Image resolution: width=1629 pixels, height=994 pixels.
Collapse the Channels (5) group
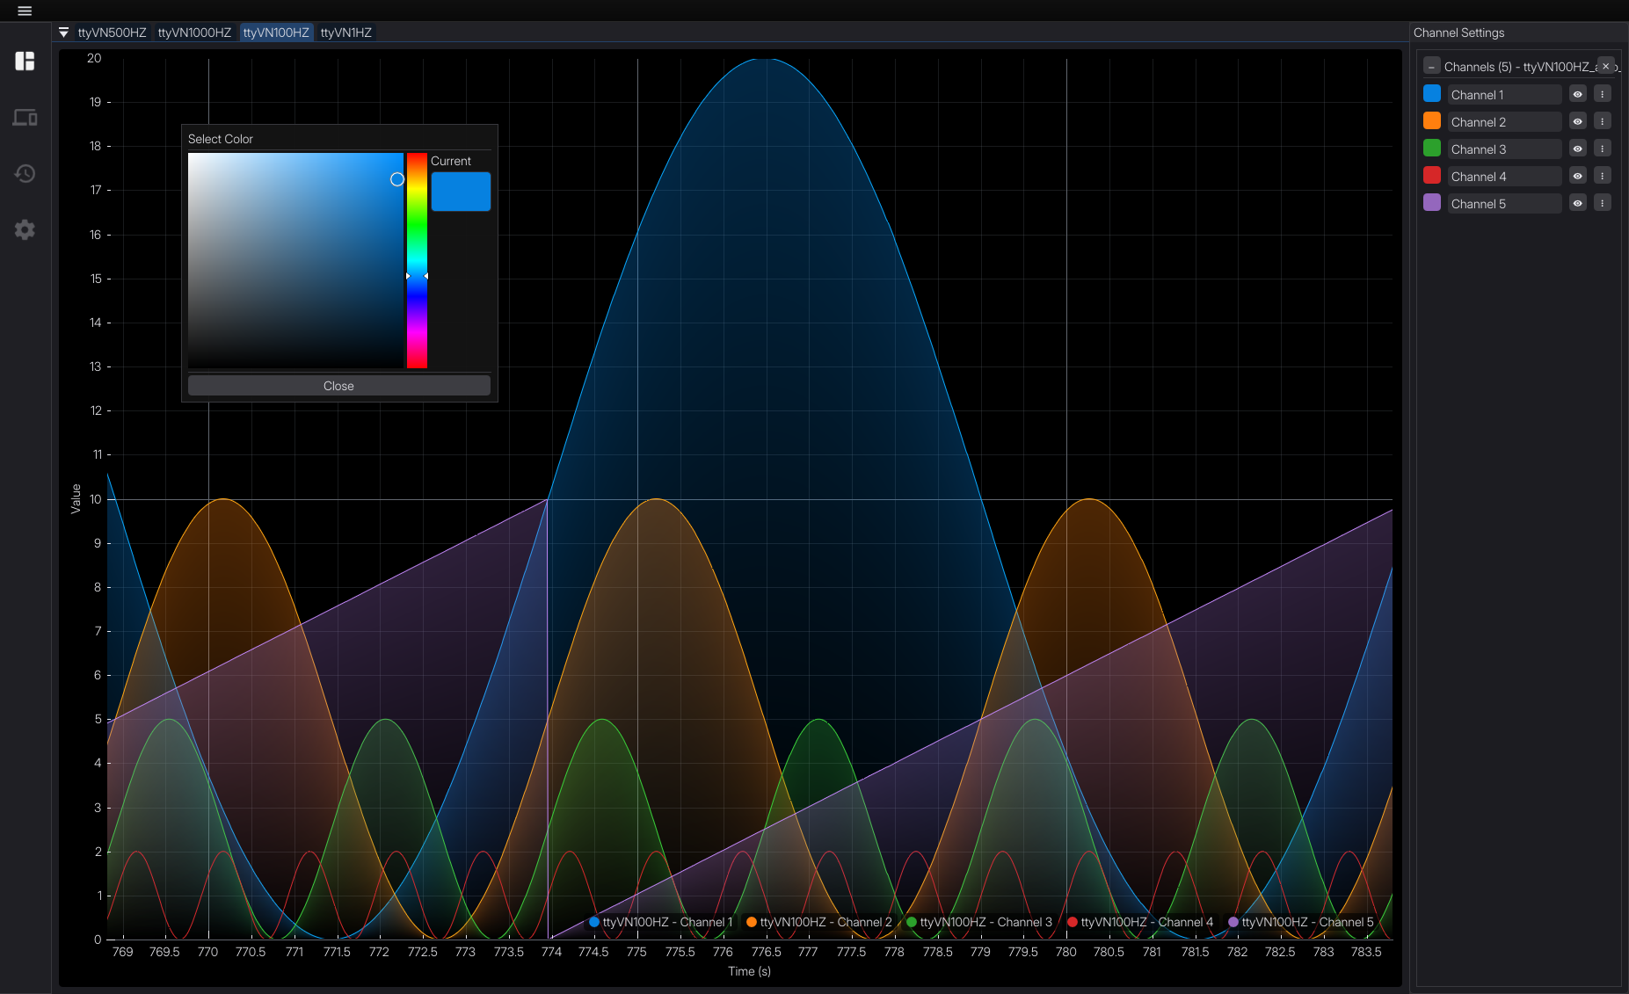(x=1433, y=66)
